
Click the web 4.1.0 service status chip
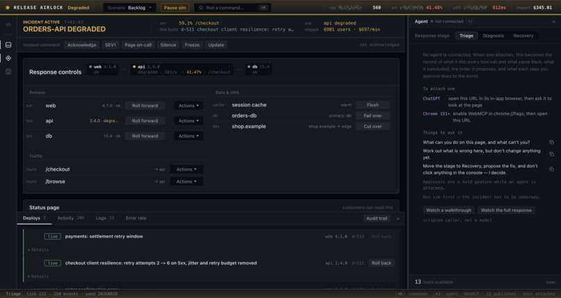coord(102,69)
